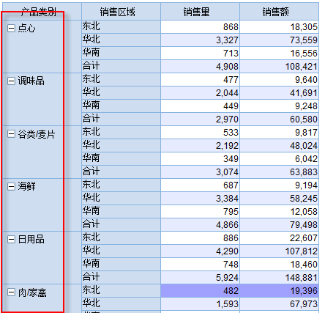Collapse the 日用品 category group

click(11, 240)
